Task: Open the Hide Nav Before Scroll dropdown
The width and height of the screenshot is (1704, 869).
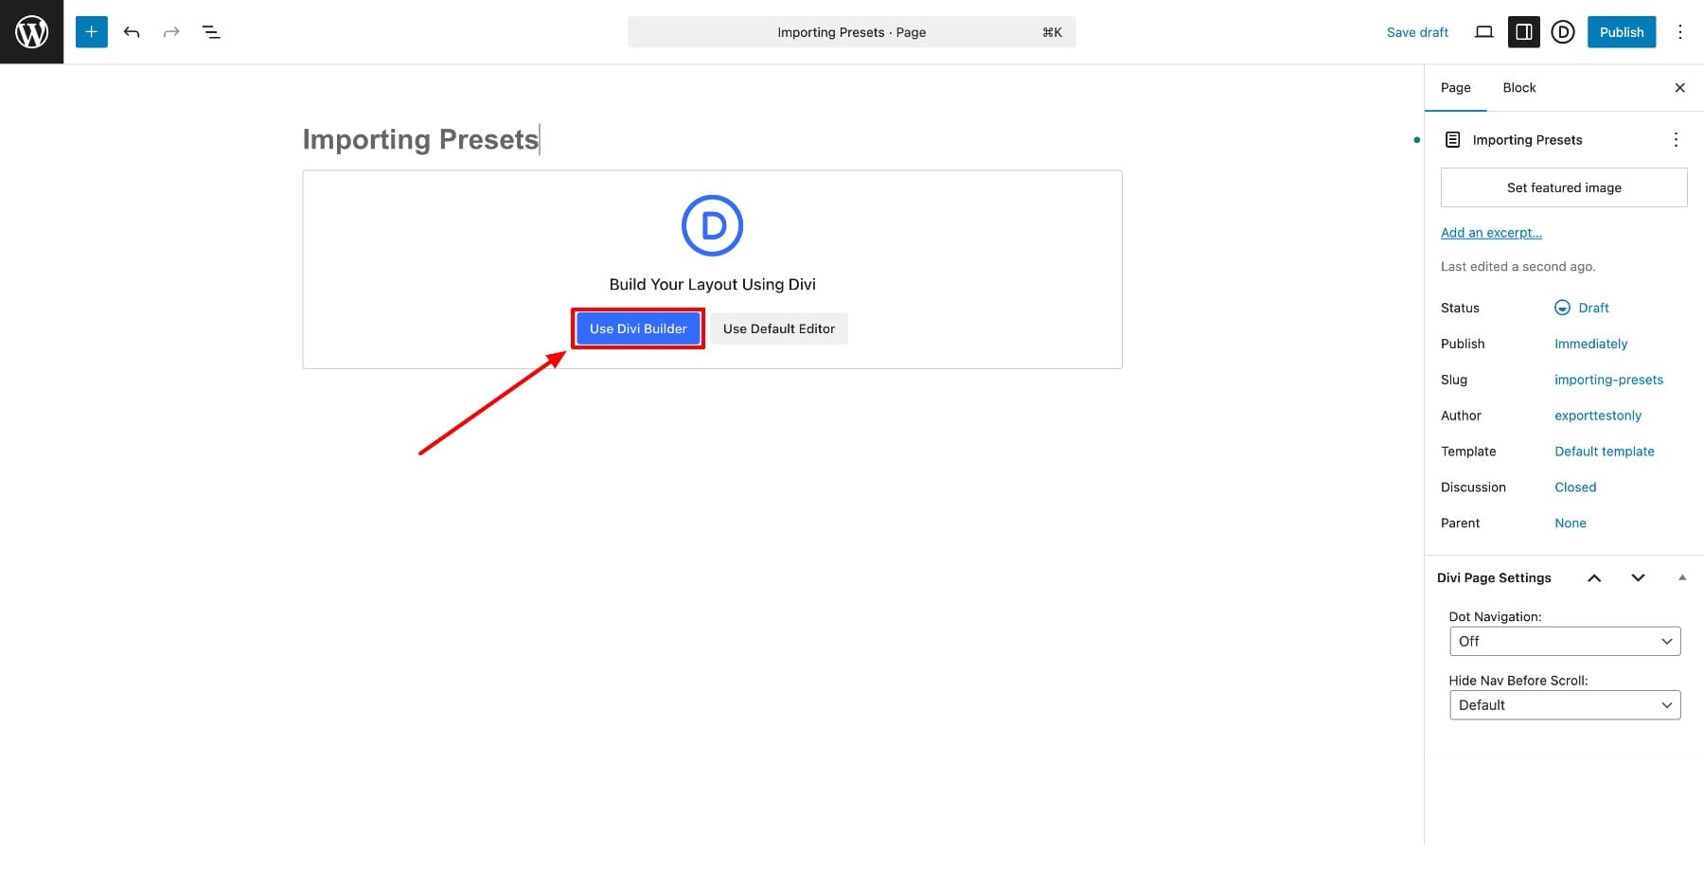Action: point(1564,705)
